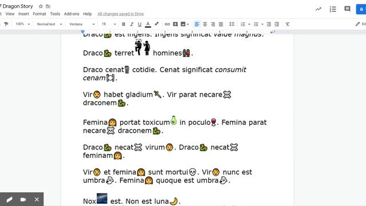Image resolution: width=366 pixels, height=206 pixels.
Task: Click the italic word 'consumit'
Action: click(230, 70)
